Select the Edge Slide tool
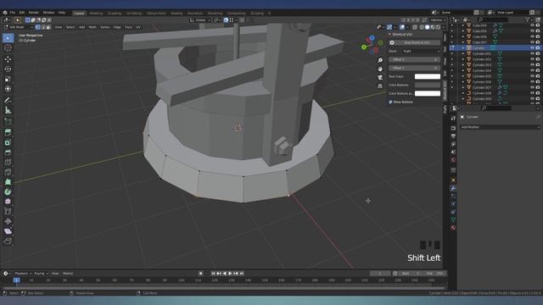The height and width of the screenshot is (305, 543). tap(8, 211)
